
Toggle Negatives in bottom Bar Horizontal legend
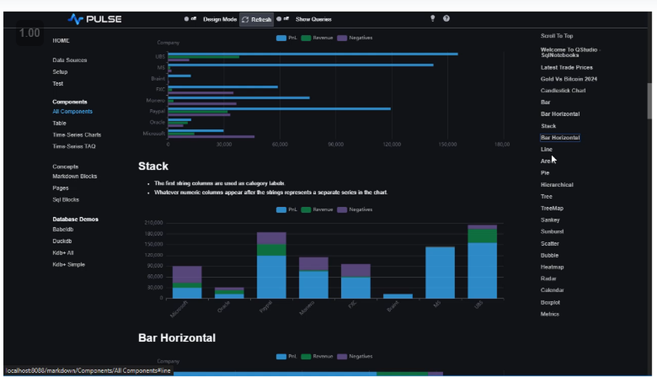click(x=355, y=356)
